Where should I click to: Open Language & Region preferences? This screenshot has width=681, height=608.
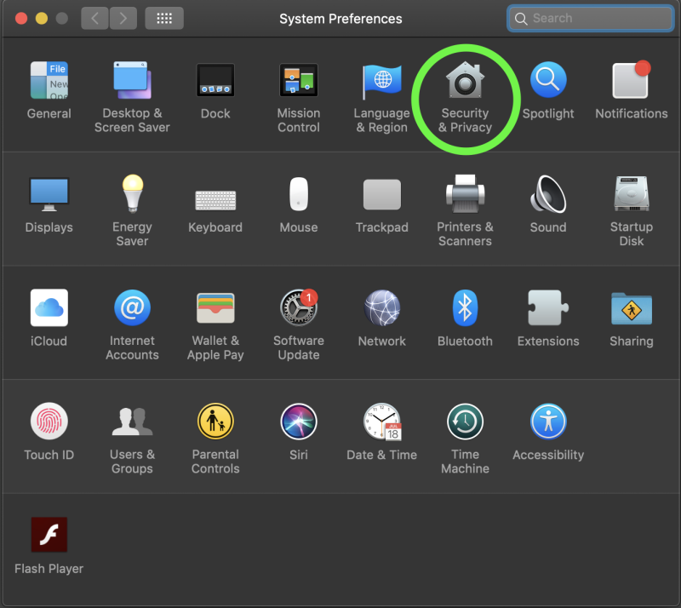coord(381,80)
